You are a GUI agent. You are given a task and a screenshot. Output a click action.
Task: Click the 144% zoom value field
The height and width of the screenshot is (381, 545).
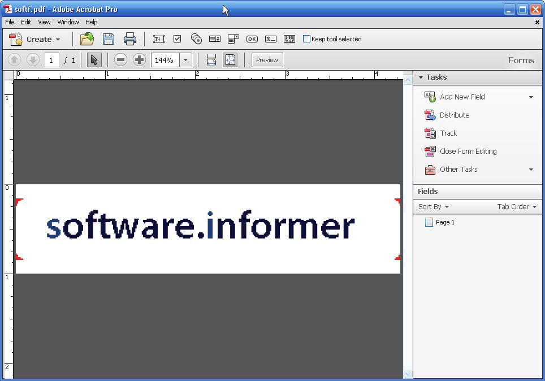(x=165, y=60)
